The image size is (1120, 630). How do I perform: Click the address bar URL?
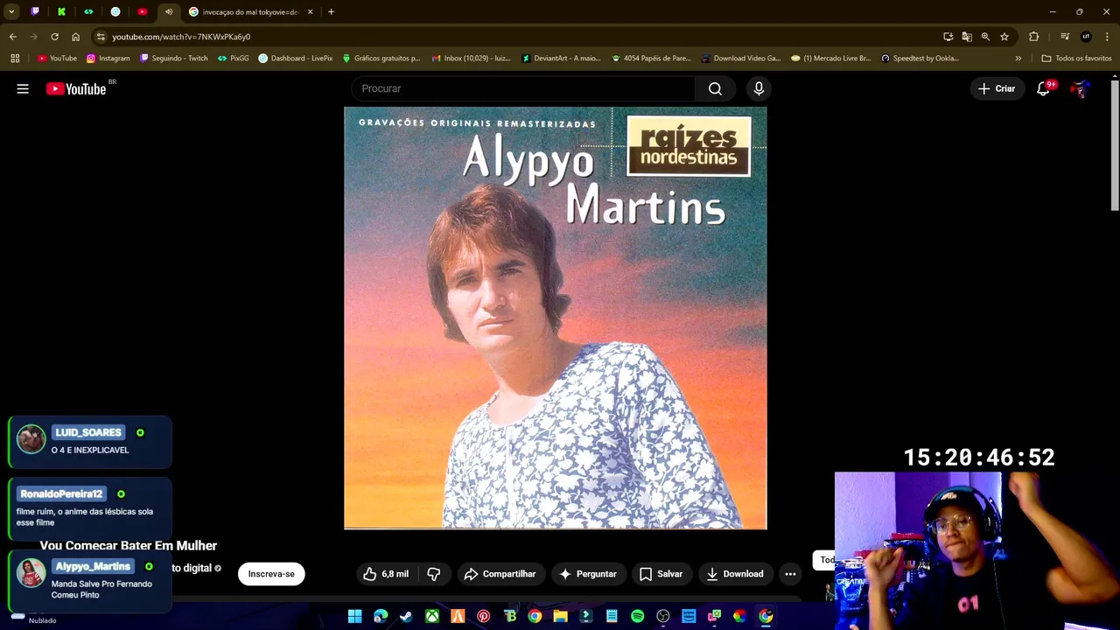[181, 37]
